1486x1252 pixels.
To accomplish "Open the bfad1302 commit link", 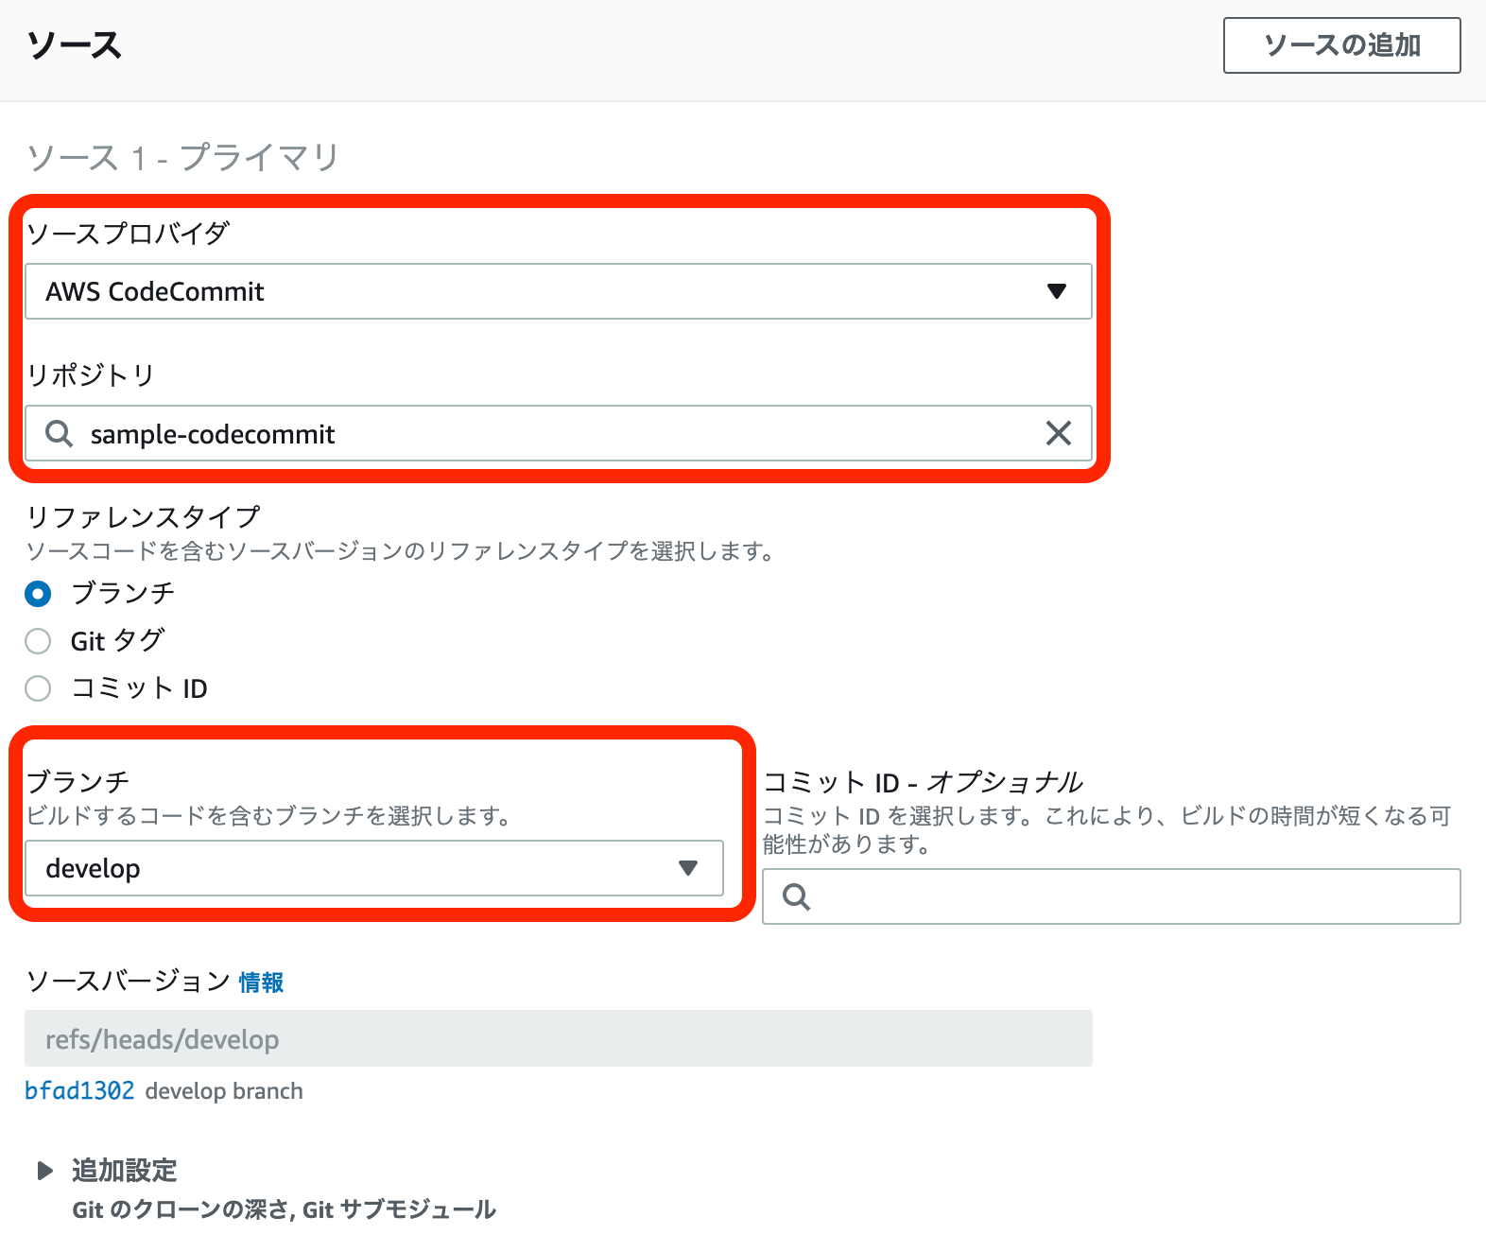I will tap(79, 1090).
